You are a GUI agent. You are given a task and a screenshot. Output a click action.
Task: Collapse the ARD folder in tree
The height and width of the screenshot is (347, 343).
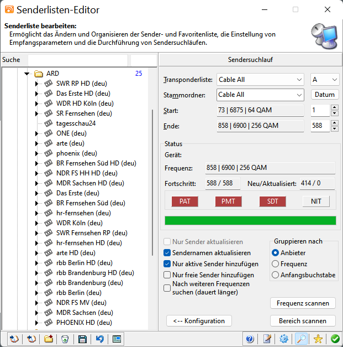coord(27,74)
